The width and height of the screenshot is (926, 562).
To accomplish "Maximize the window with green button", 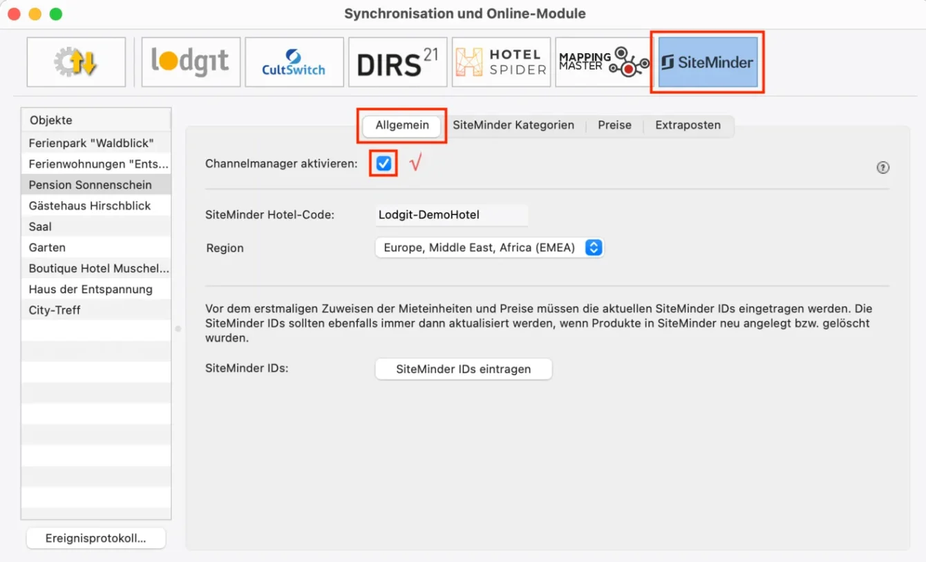I will (x=55, y=14).
